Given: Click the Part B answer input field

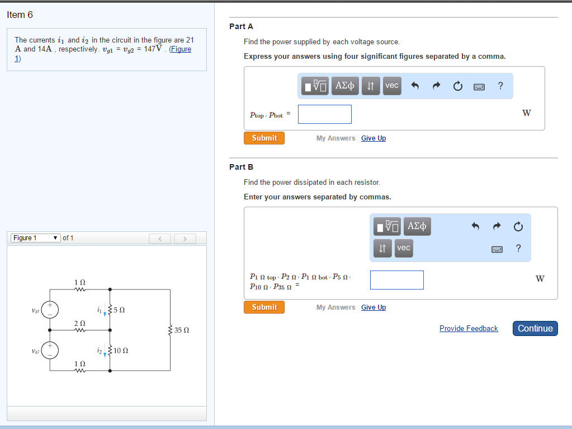Looking at the screenshot, I should (x=396, y=279).
